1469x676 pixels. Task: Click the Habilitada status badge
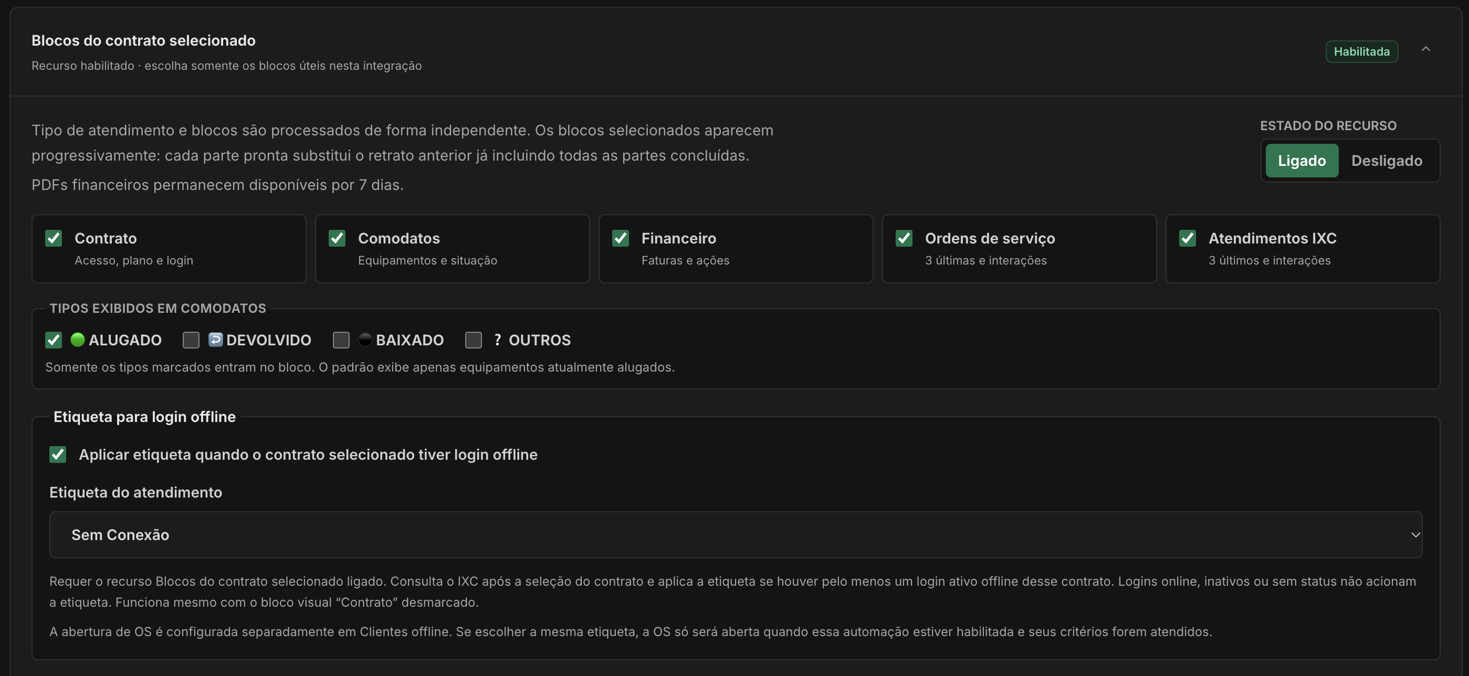[x=1361, y=52]
